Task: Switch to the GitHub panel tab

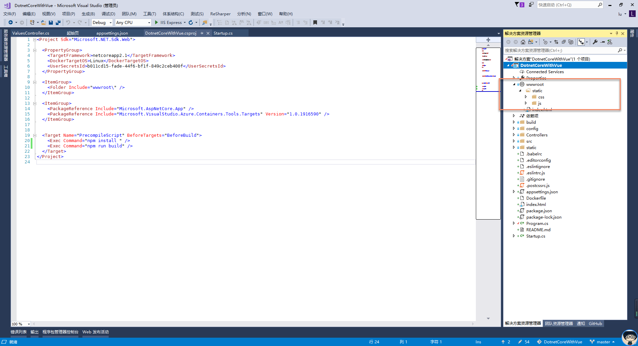Action: pyautogui.click(x=595, y=324)
